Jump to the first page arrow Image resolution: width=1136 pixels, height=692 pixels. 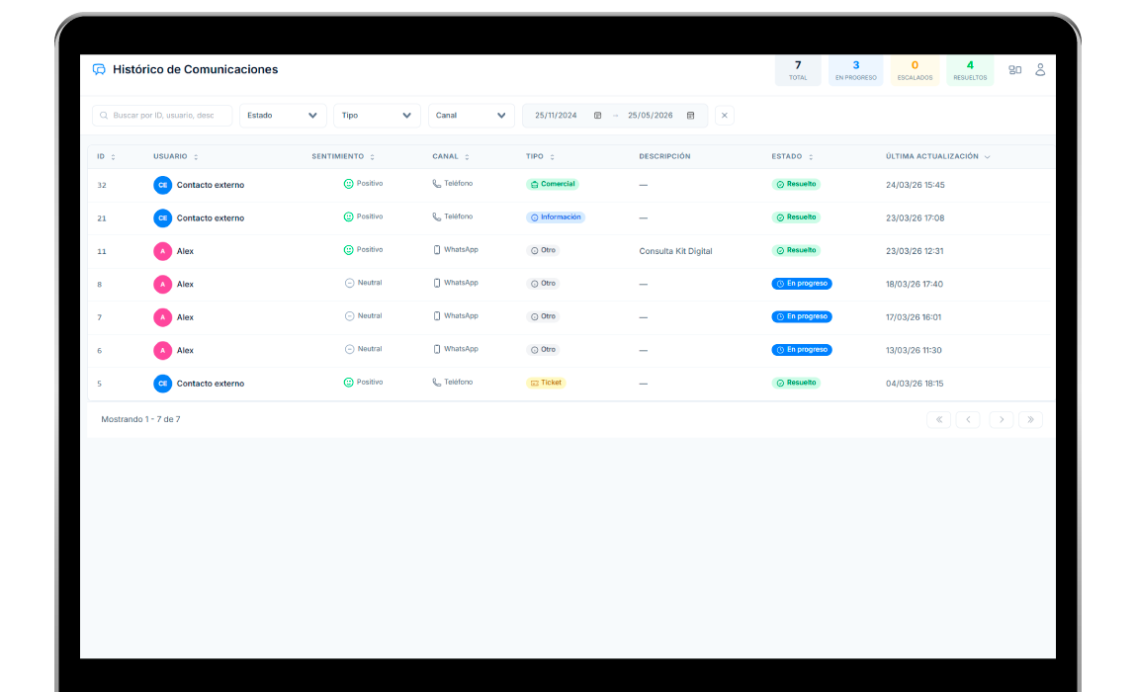[938, 420]
